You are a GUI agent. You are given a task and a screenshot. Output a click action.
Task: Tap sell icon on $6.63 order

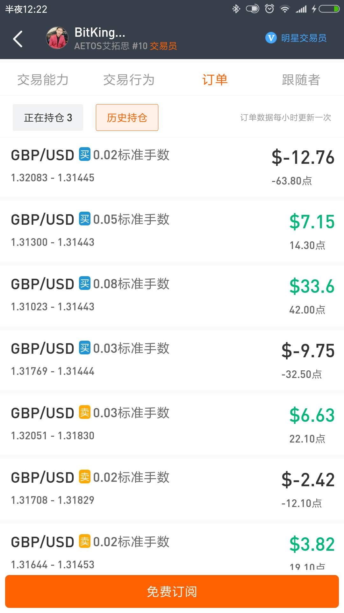pyautogui.click(x=85, y=412)
